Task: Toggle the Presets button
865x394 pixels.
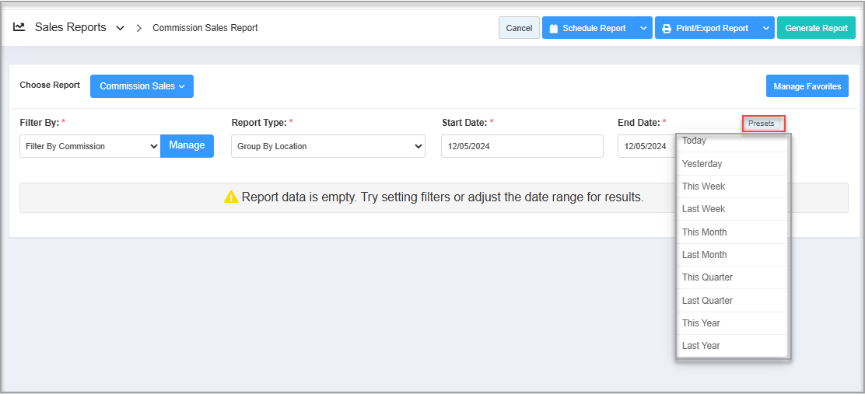Action: (762, 123)
